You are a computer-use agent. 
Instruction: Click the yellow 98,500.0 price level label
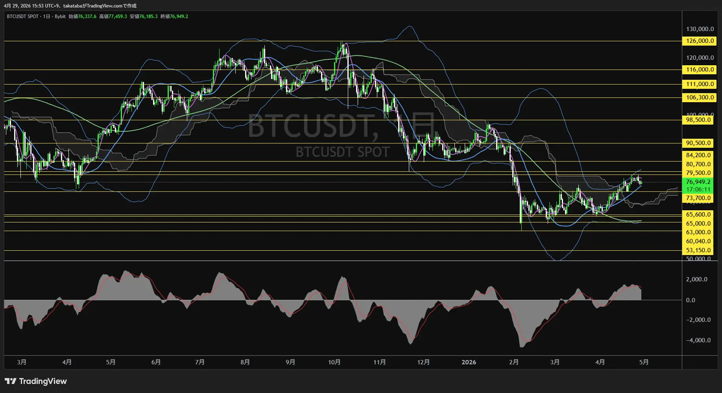coord(699,120)
